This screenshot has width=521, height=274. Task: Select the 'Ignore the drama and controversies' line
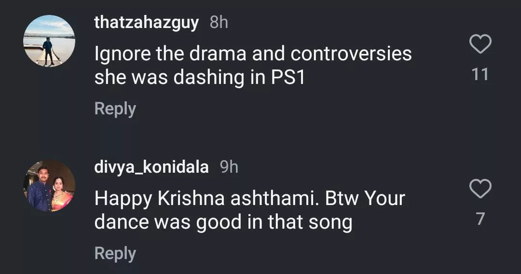253,54
